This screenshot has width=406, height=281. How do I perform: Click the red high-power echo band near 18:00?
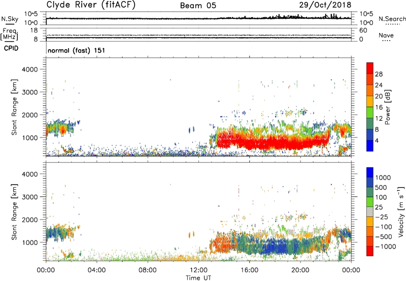click(x=275, y=143)
